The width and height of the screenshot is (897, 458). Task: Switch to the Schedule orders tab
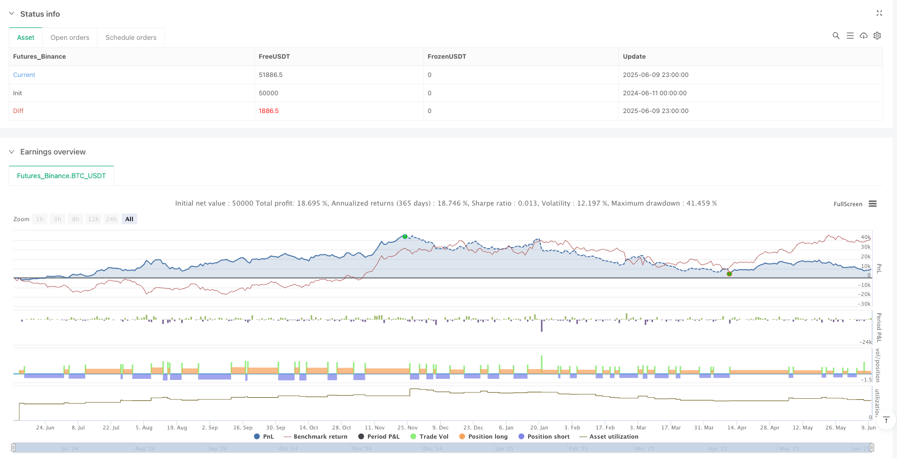tap(131, 38)
